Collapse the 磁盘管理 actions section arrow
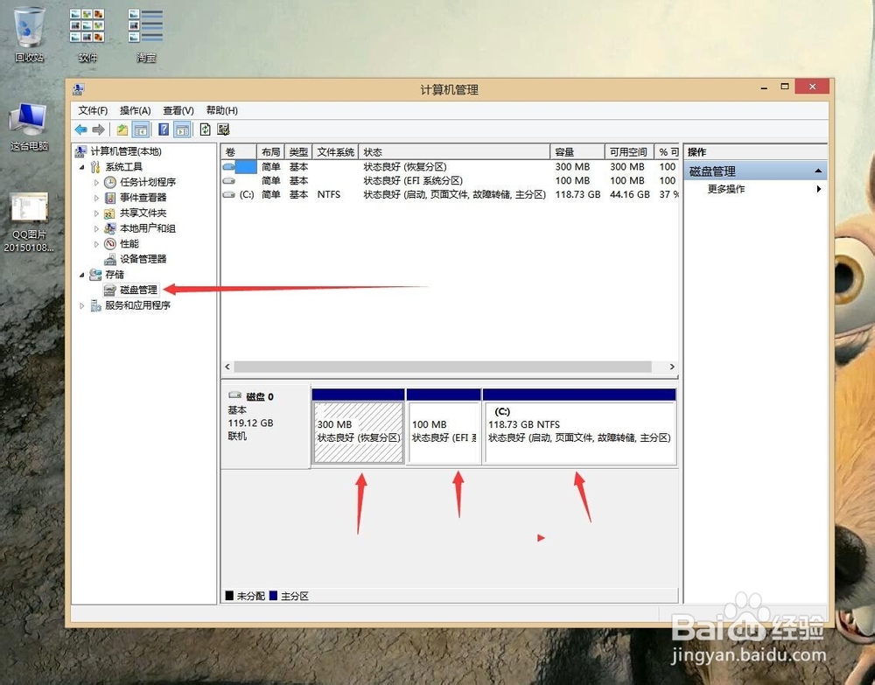The width and height of the screenshot is (875, 685). tap(818, 171)
